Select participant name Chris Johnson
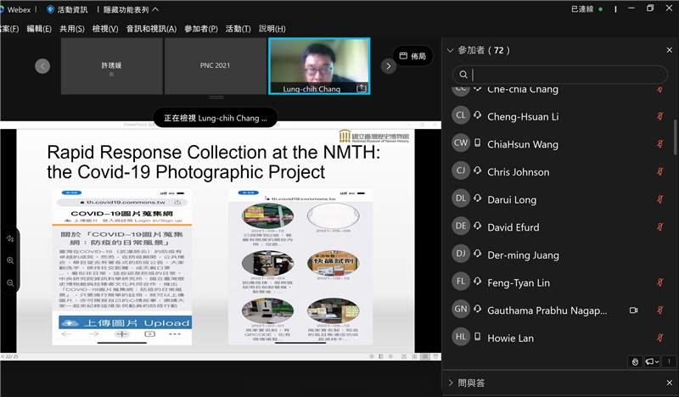The image size is (679, 397). pos(519,172)
